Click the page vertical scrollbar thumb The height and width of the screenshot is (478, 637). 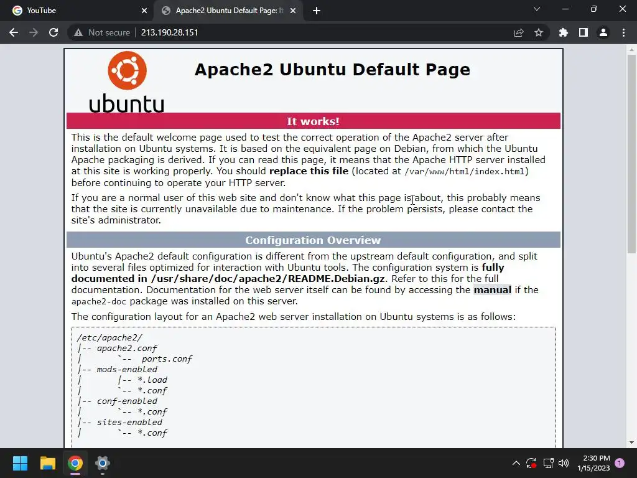[631, 154]
